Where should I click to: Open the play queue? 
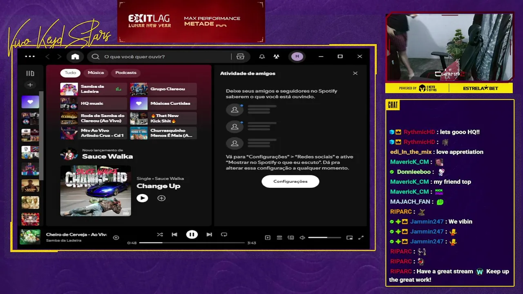[x=279, y=237]
